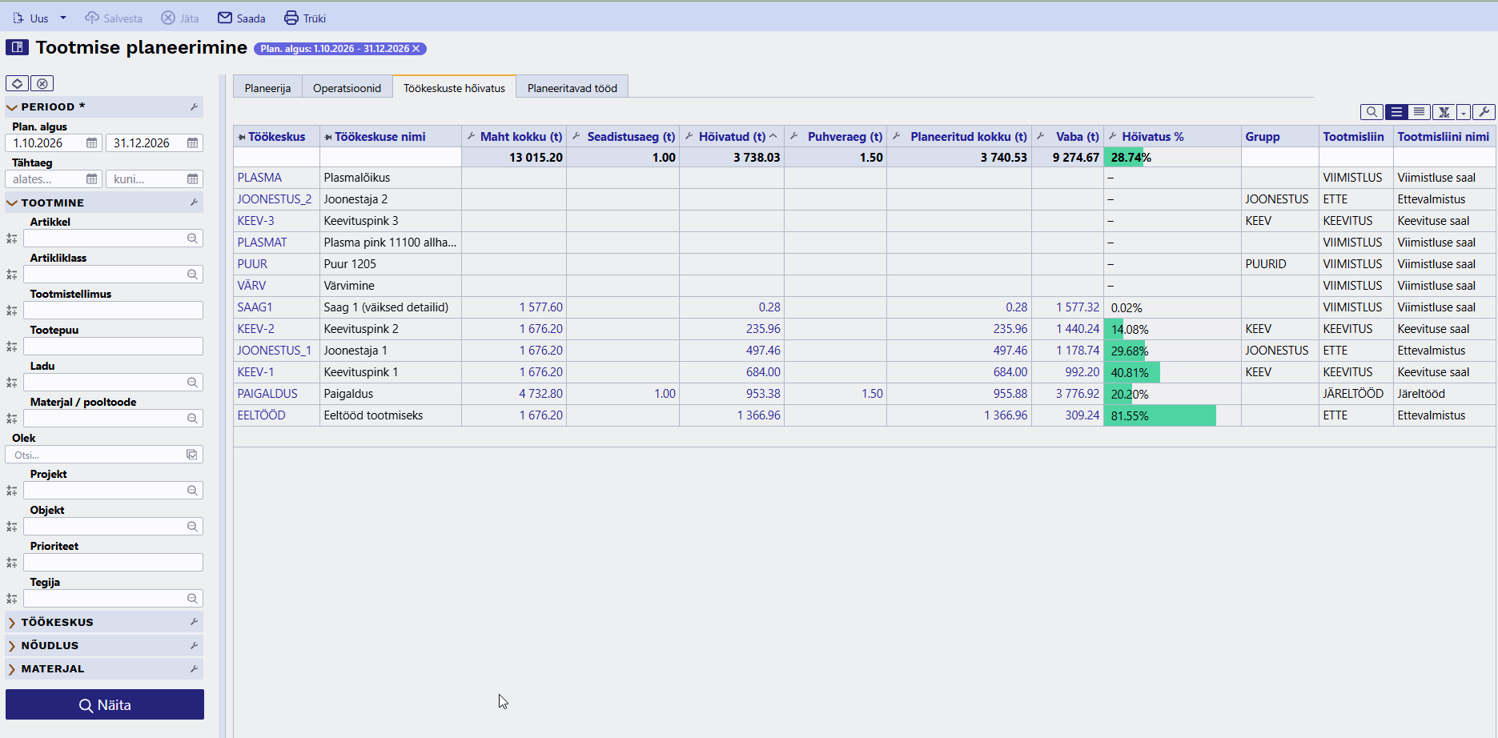This screenshot has width=1498, height=738.
Task: Click the KEEV-1 40.81% occupancy bar
Action: point(1131,372)
